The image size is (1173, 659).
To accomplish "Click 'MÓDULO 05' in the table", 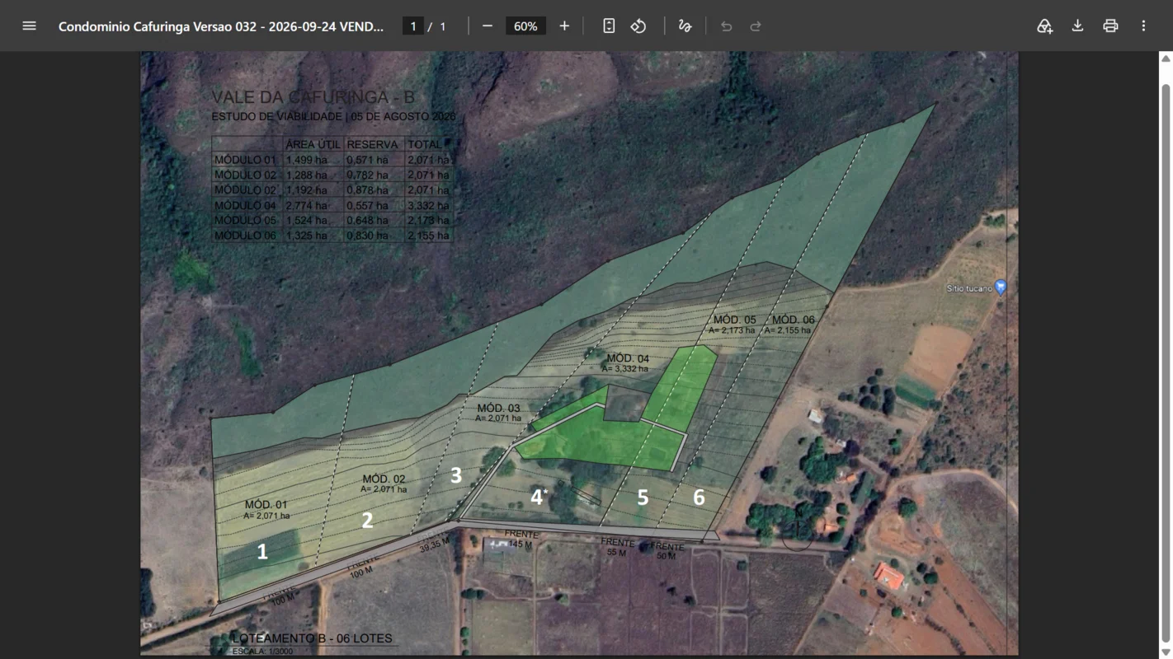I will 246,220.
